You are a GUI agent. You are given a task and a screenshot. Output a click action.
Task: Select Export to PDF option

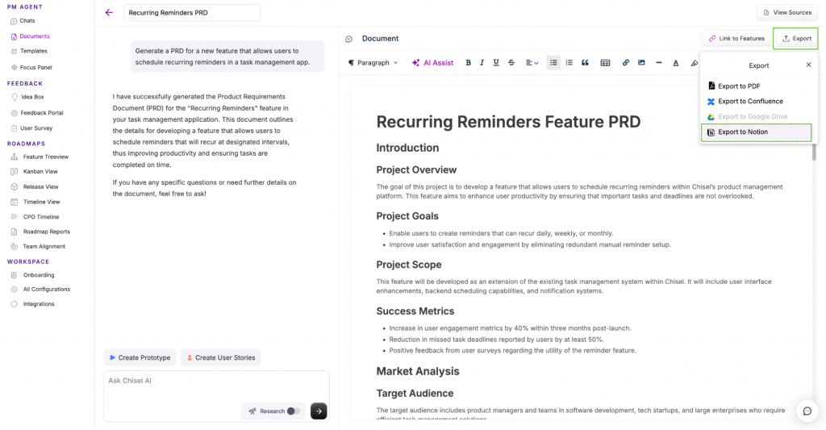(x=739, y=86)
